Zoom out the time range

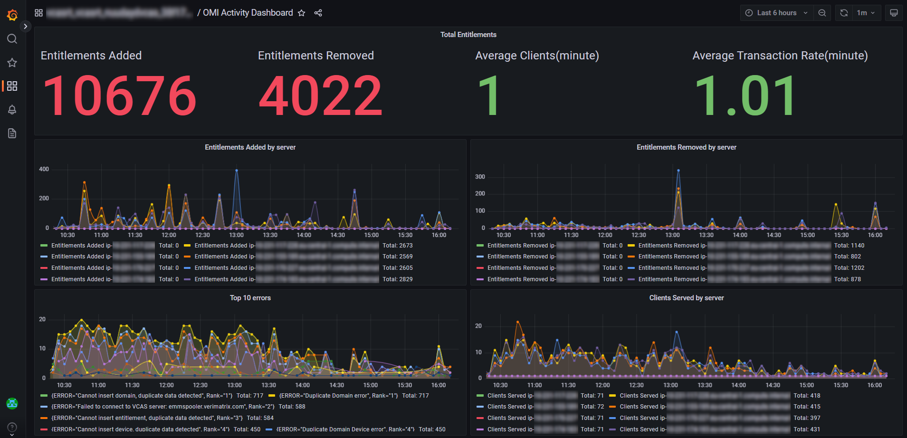point(822,13)
